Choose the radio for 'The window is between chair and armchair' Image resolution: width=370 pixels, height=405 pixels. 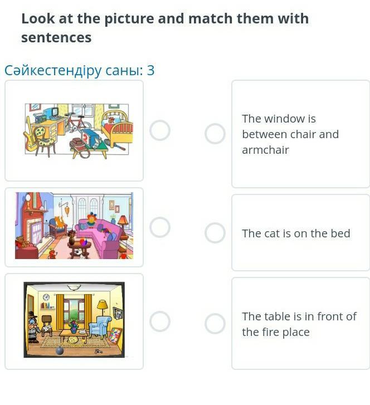point(215,134)
